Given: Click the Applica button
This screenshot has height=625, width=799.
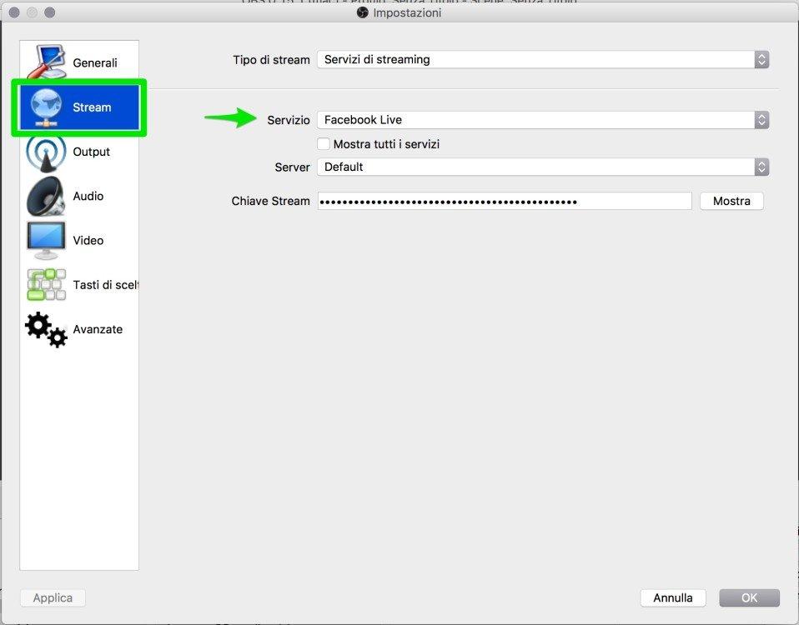Looking at the screenshot, I should click(53, 597).
